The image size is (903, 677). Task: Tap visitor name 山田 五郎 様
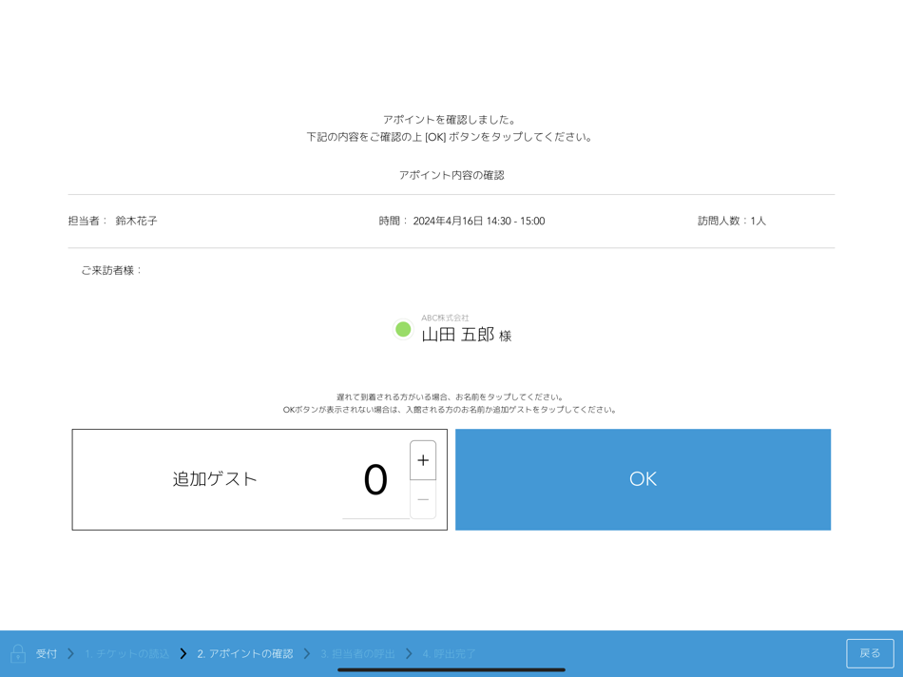(x=467, y=335)
